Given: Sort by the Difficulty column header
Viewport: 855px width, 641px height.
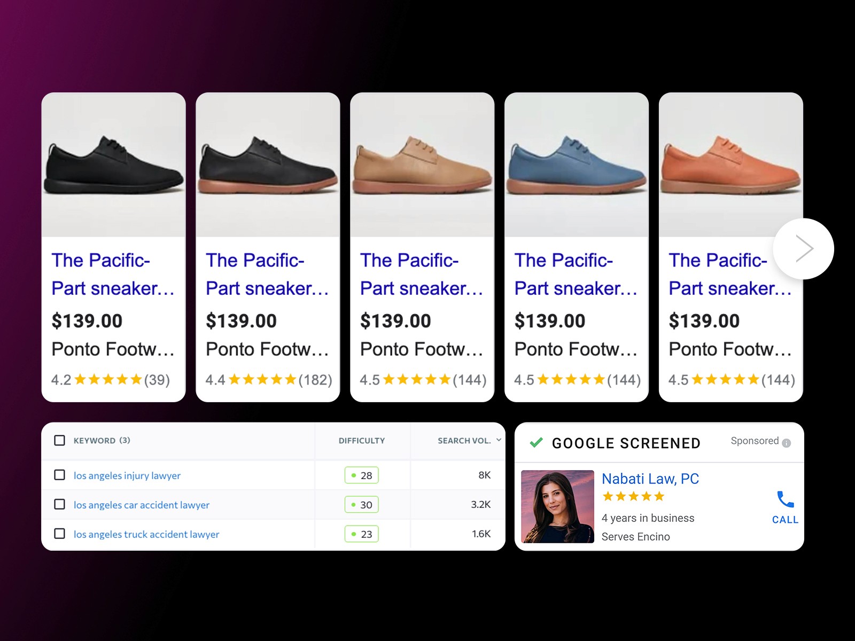Looking at the screenshot, I should 362,441.
